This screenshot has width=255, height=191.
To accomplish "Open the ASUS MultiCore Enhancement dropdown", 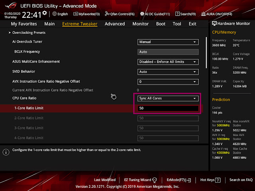I will click(168, 62).
